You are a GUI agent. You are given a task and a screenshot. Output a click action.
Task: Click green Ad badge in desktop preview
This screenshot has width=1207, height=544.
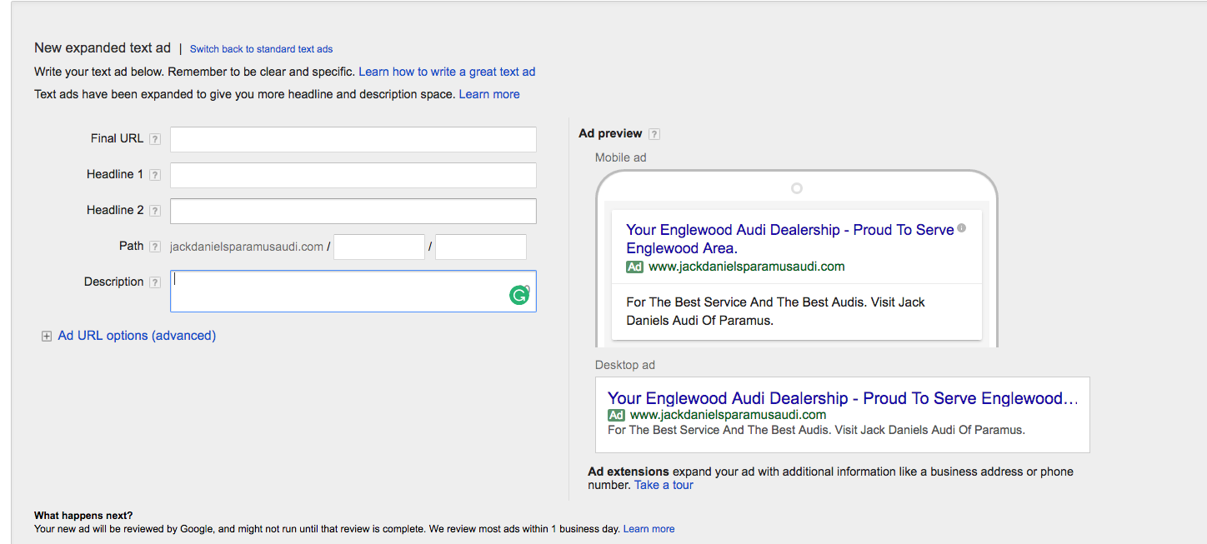617,415
